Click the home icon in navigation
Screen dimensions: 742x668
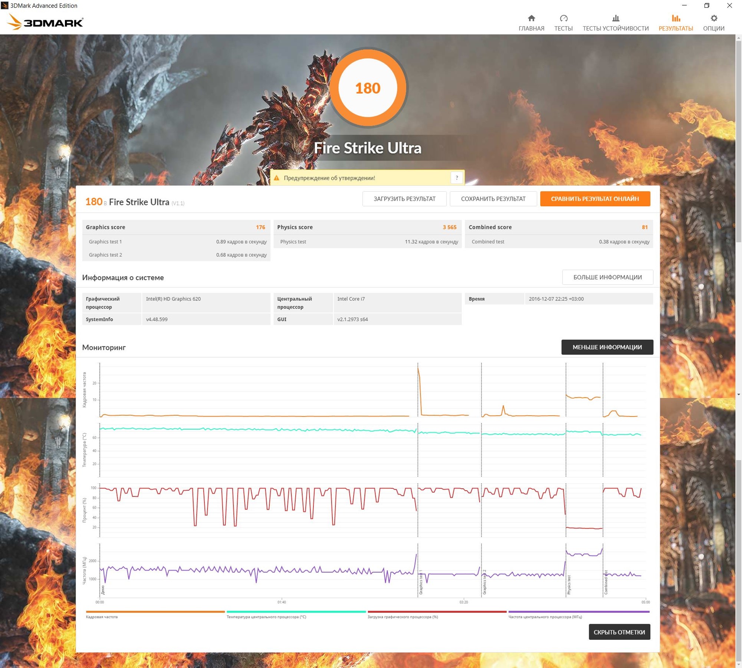[x=531, y=18]
